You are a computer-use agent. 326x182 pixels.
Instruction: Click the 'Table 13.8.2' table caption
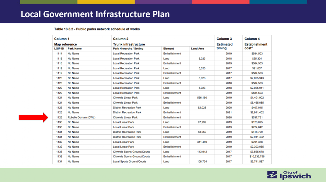(97, 29)
